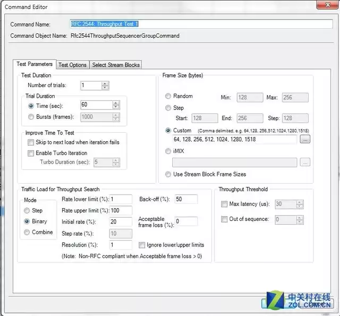Select the Test Parameters tab
Image resolution: width=340 pixels, height=316 pixels.
[35, 64]
